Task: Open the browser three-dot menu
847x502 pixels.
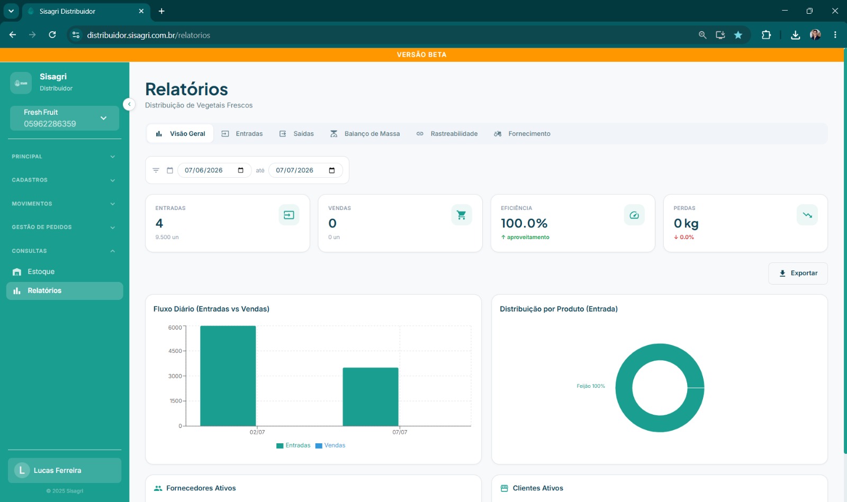Action: click(835, 35)
